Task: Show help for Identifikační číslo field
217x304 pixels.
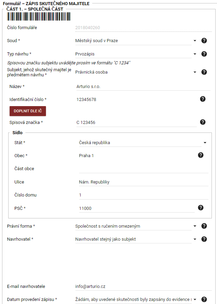Action: 203,99
